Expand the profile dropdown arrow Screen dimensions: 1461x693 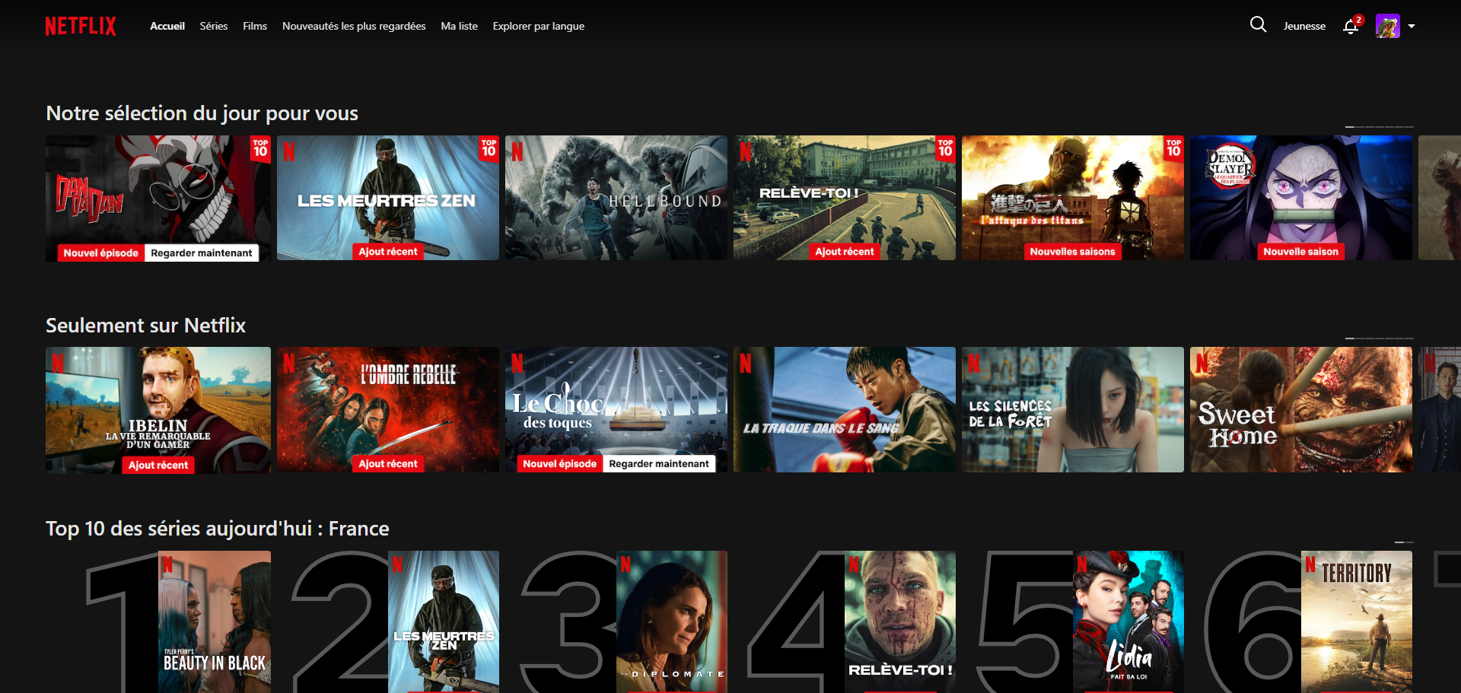point(1412,26)
